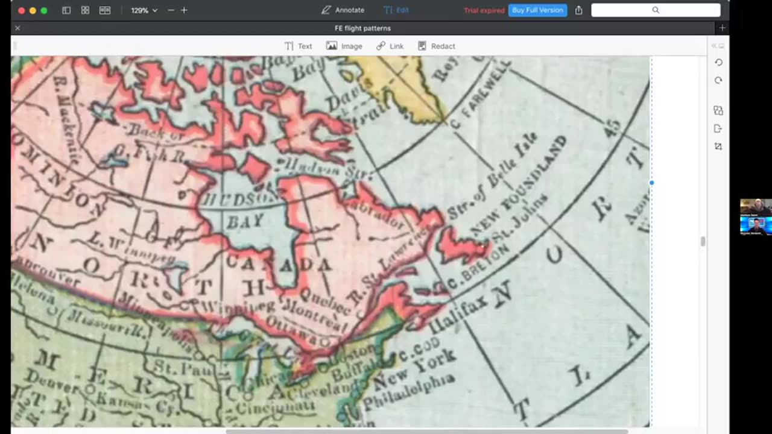
Task: Click the upper video call participant thumbnail
Action: click(756, 207)
